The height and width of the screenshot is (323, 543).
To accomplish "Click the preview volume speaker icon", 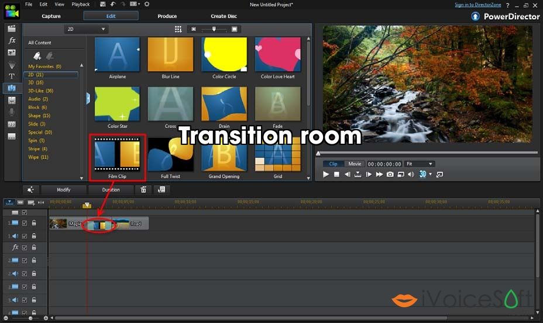I will click(x=411, y=174).
